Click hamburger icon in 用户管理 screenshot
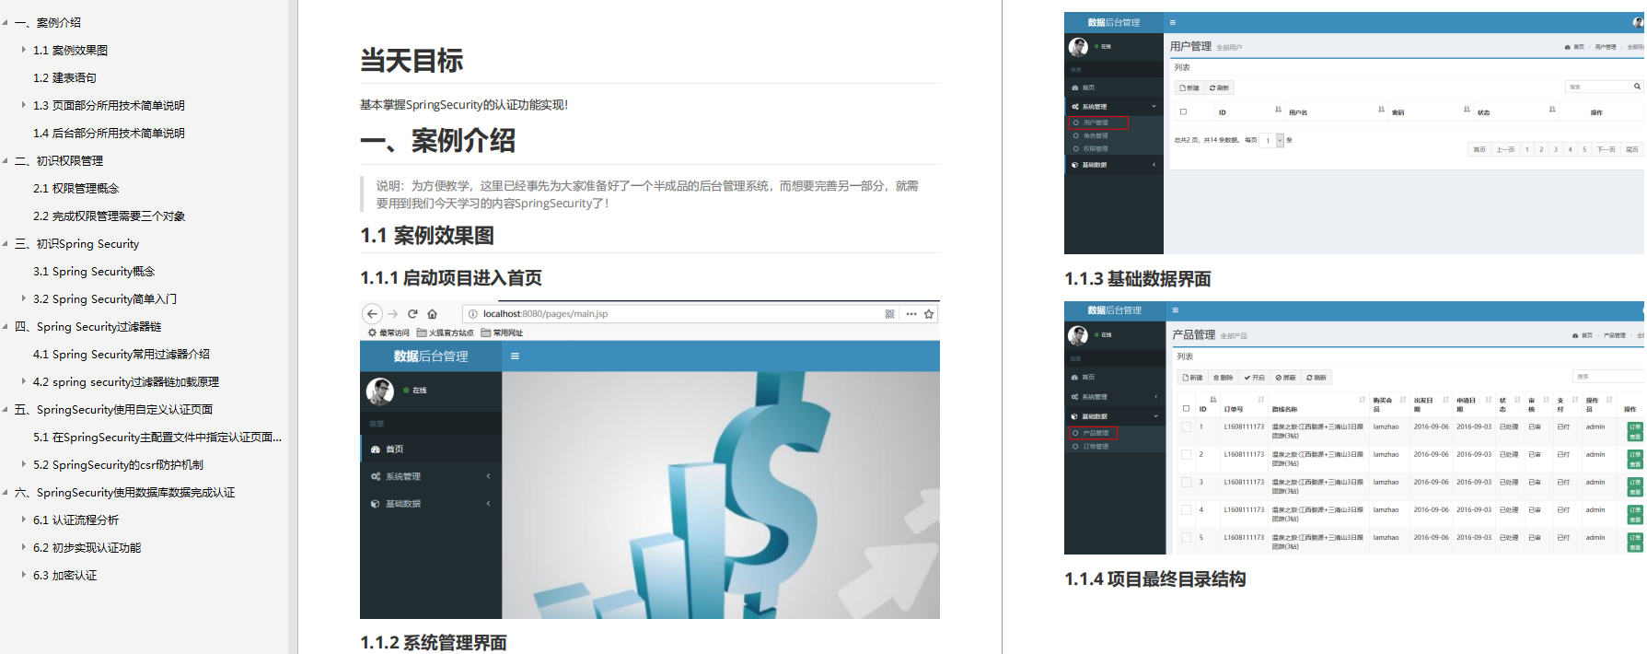Image resolution: width=1647 pixels, height=654 pixels. point(1173,22)
